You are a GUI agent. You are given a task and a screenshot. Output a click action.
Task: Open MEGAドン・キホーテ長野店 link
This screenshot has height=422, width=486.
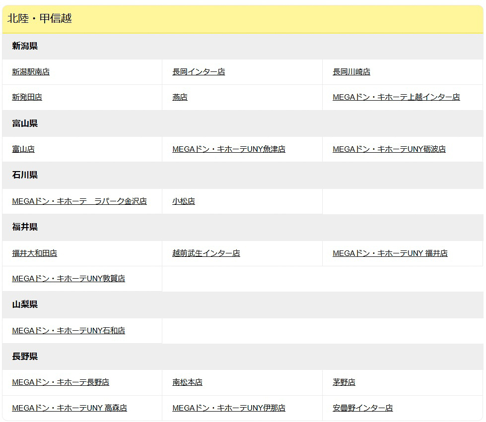61,382
